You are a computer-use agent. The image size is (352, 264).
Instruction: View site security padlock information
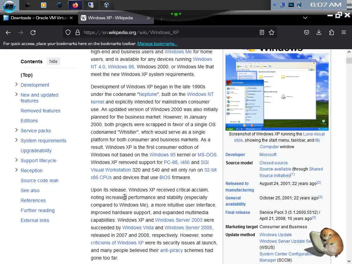point(78,33)
